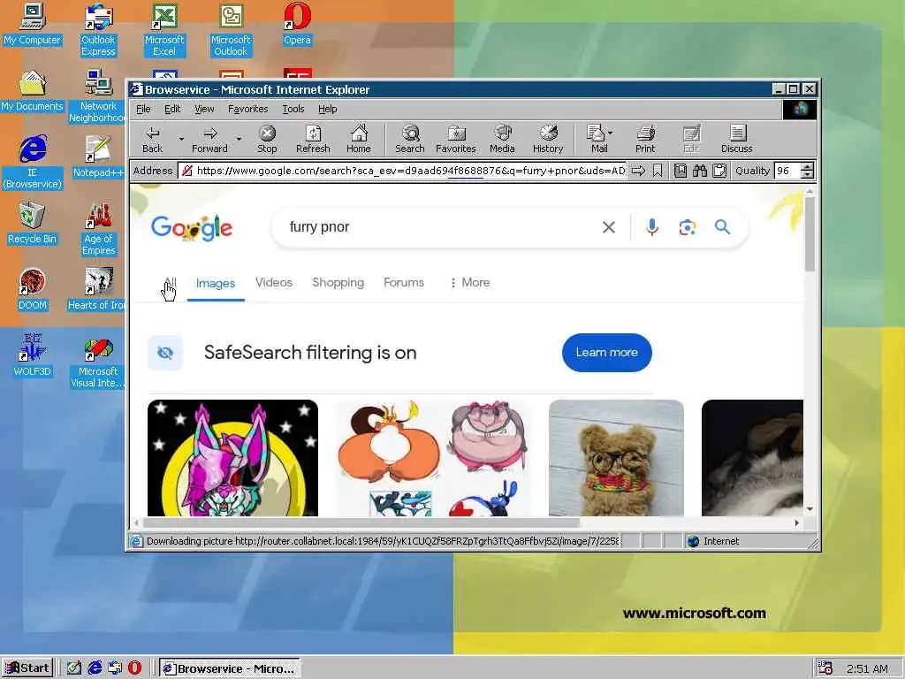
Task: Click the Learn more SafeSearch button
Action: pos(606,353)
